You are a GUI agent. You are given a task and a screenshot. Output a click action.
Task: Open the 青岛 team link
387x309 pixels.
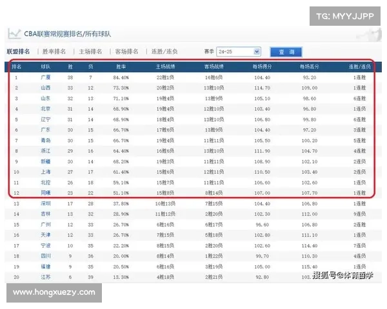(46, 140)
